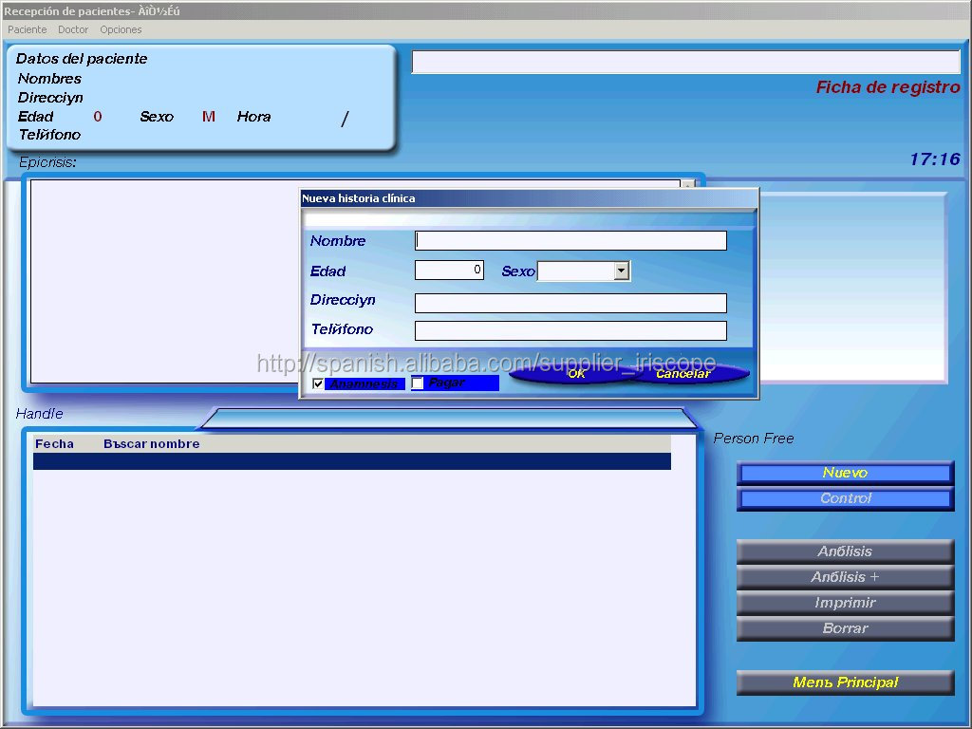Enable the Pagar checkbox

(x=418, y=383)
